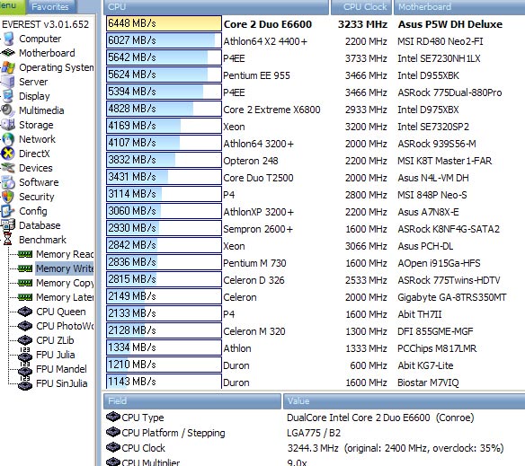Screen dimensions: 525x466
Task: Click the Storage drive icon
Action: [x=8, y=125]
